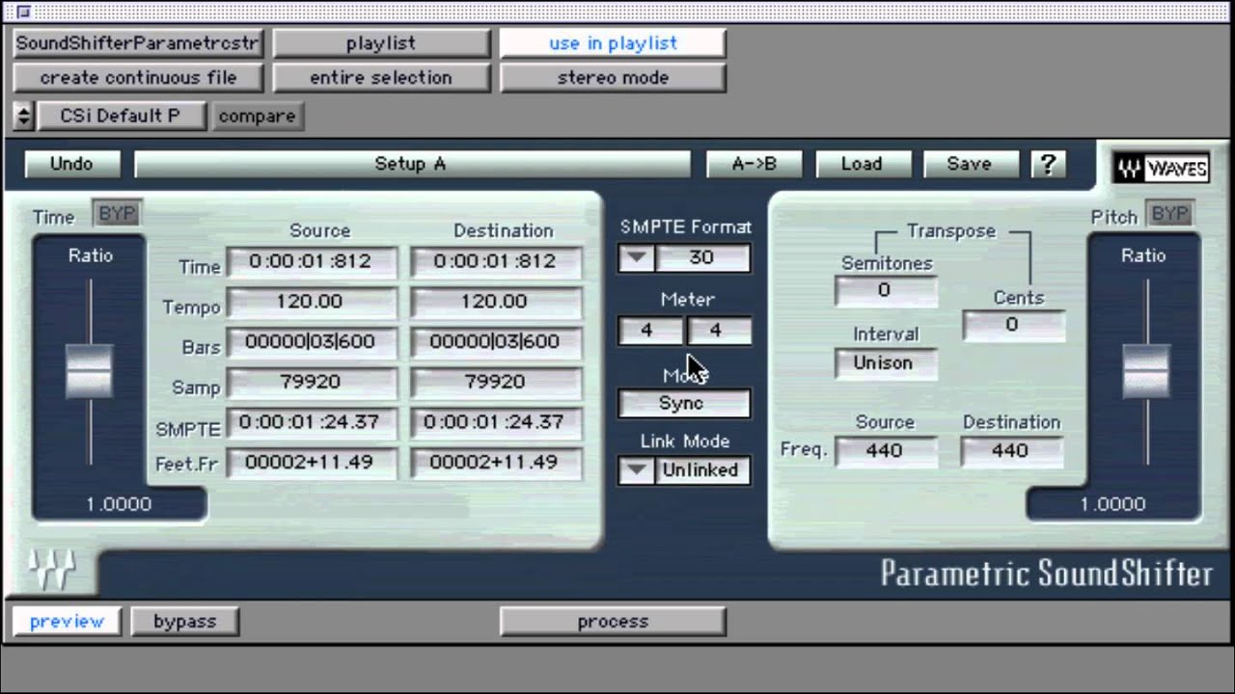Click the Save button
The height and width of the screenshot is (694, 1235).
(x=970, y=164)
